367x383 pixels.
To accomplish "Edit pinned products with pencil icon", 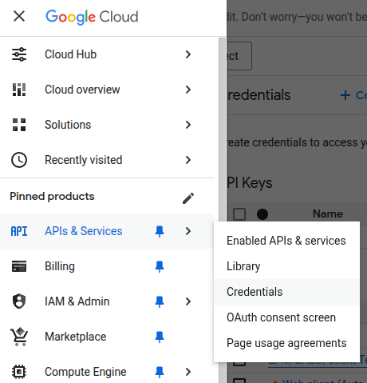I will pos(188,198).
